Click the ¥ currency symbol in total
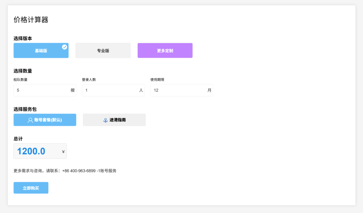Image resolution: width=363 pixels, height=213 pixels. 63,152
